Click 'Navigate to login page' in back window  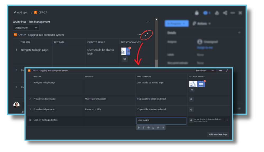tap(34, 50)
